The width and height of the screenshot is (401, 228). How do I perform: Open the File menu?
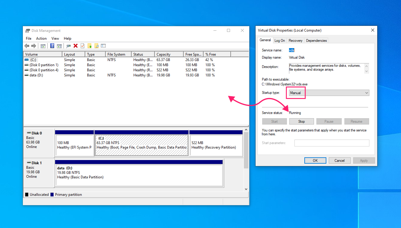(x=29, y=39)
